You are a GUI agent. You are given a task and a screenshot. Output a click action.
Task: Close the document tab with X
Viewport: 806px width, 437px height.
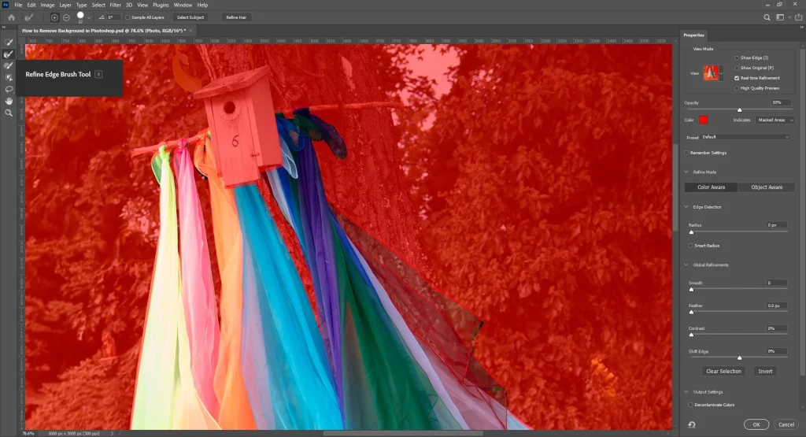(x=190, y=31)
